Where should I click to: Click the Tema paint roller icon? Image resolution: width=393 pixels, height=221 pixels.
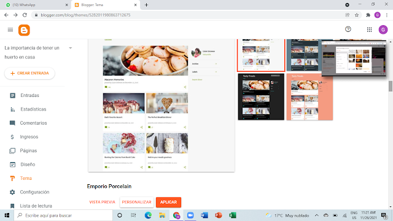click(x=12, y=178)
